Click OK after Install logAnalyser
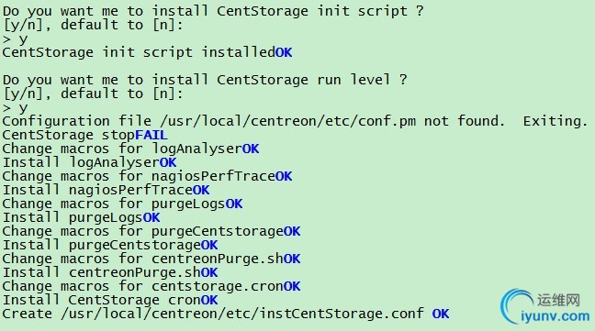Viewport: 595px width, 331px height. (168, 162)
